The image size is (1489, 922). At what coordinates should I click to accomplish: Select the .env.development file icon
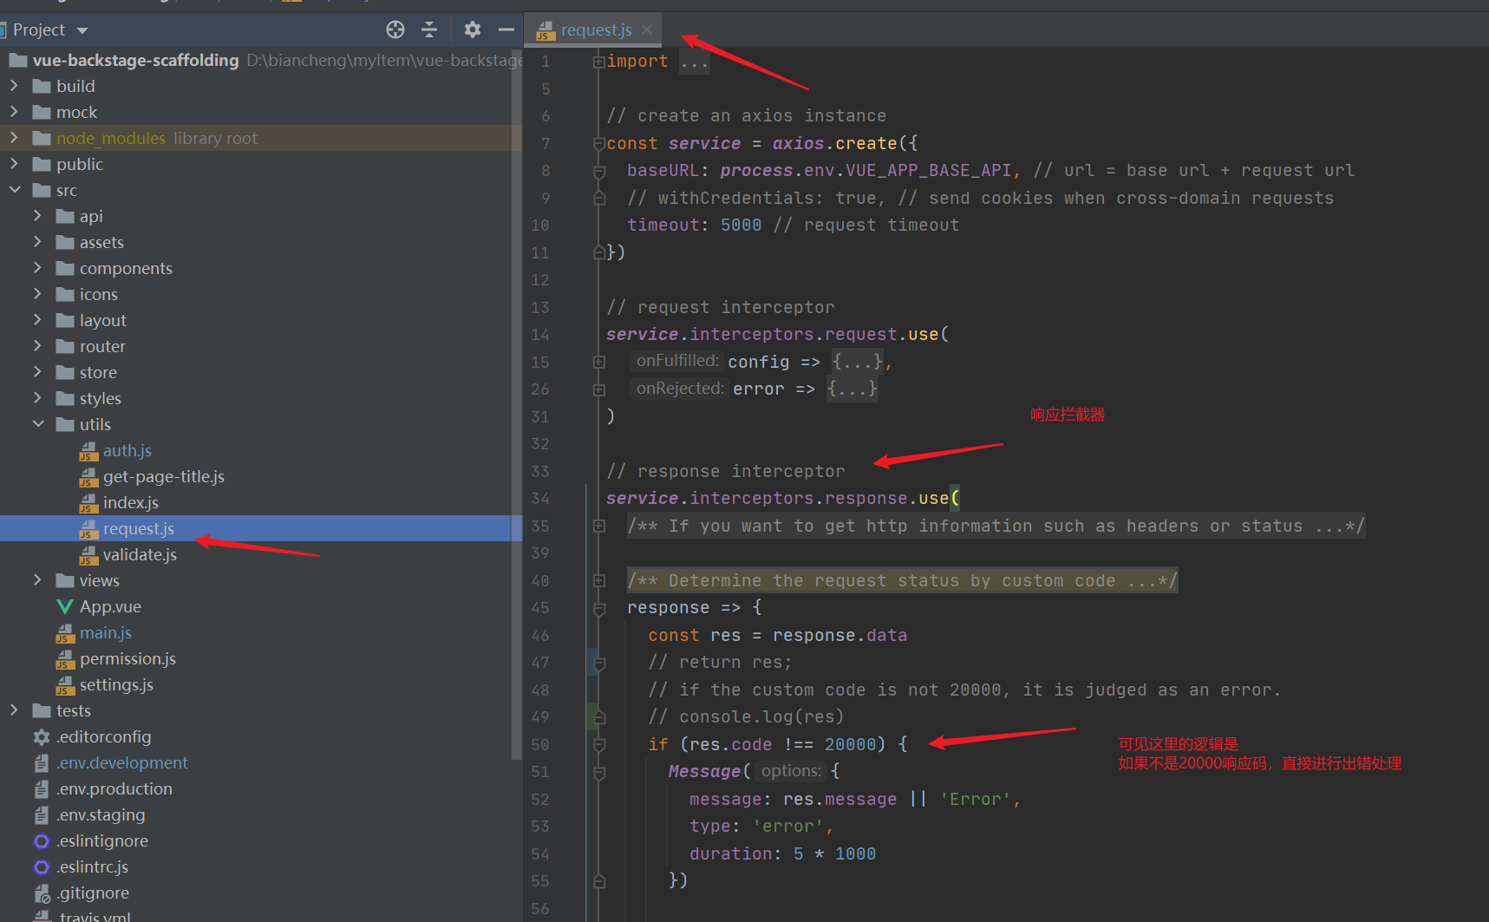[42, 762]
